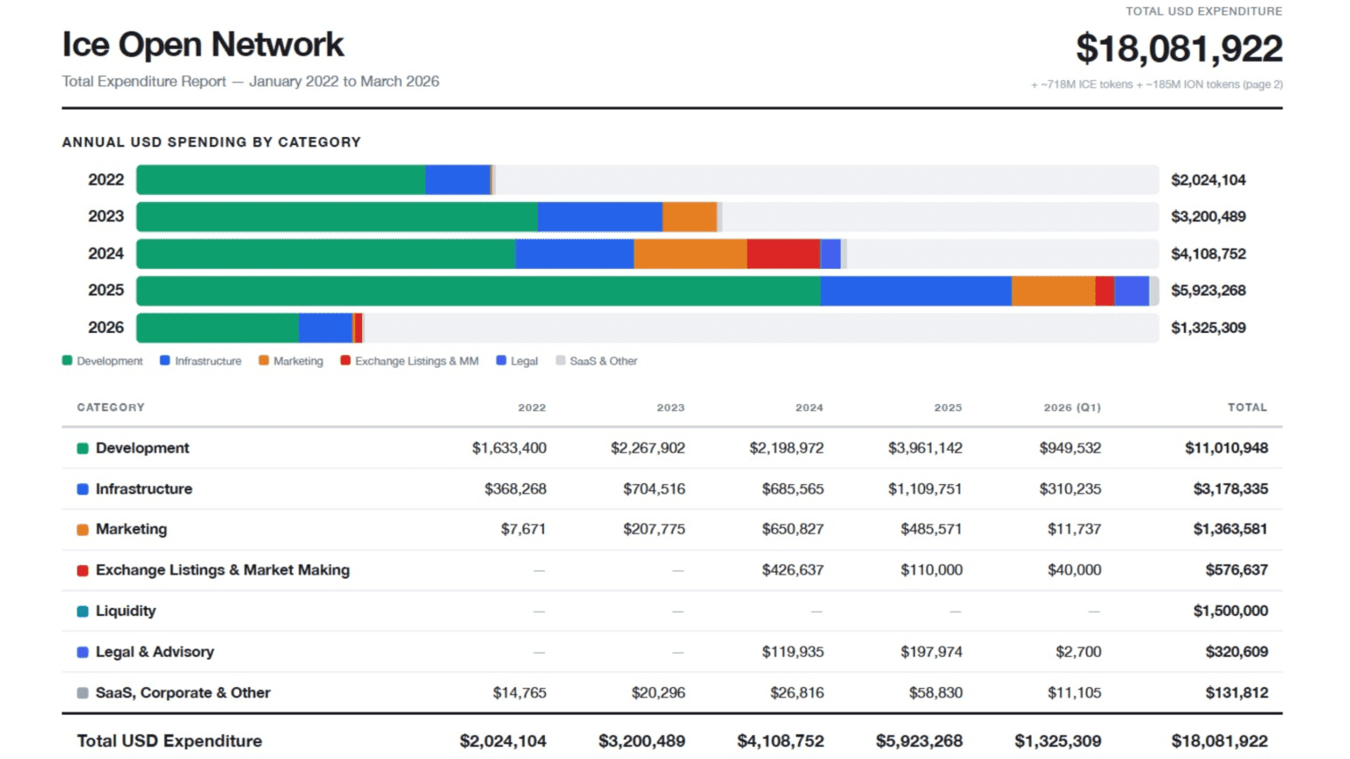Click the gray SaaS, Corporate & Other row icon
The width and height of the screenshot is (1350, 759).
tap(83, 693)
